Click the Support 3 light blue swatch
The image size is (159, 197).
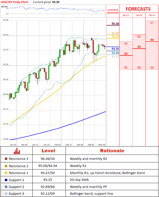6,194
